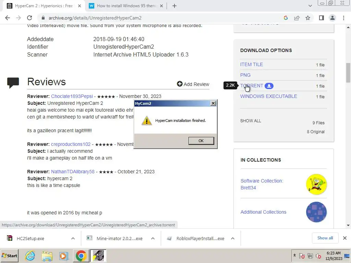
Task: Open HC2Setup.exe from downloads bar
Action: [30, 238]
